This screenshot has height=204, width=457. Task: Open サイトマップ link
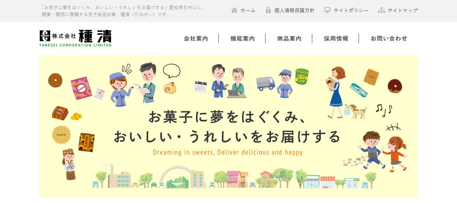tap(403, 10)
